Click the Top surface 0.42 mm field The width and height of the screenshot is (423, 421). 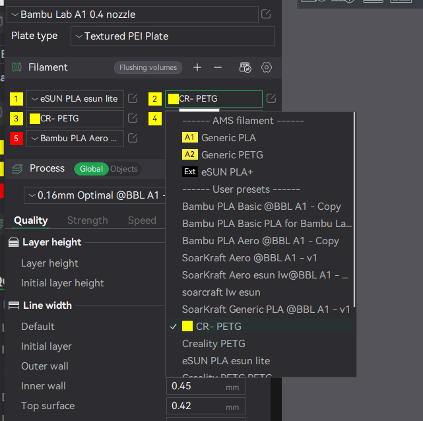pos(206,406)
